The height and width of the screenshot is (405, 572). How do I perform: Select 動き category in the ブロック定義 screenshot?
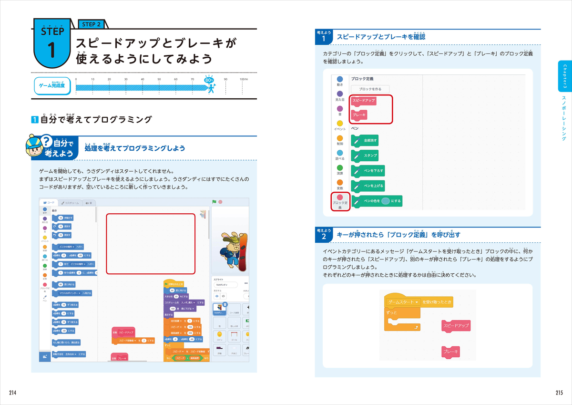click(340, 82)
